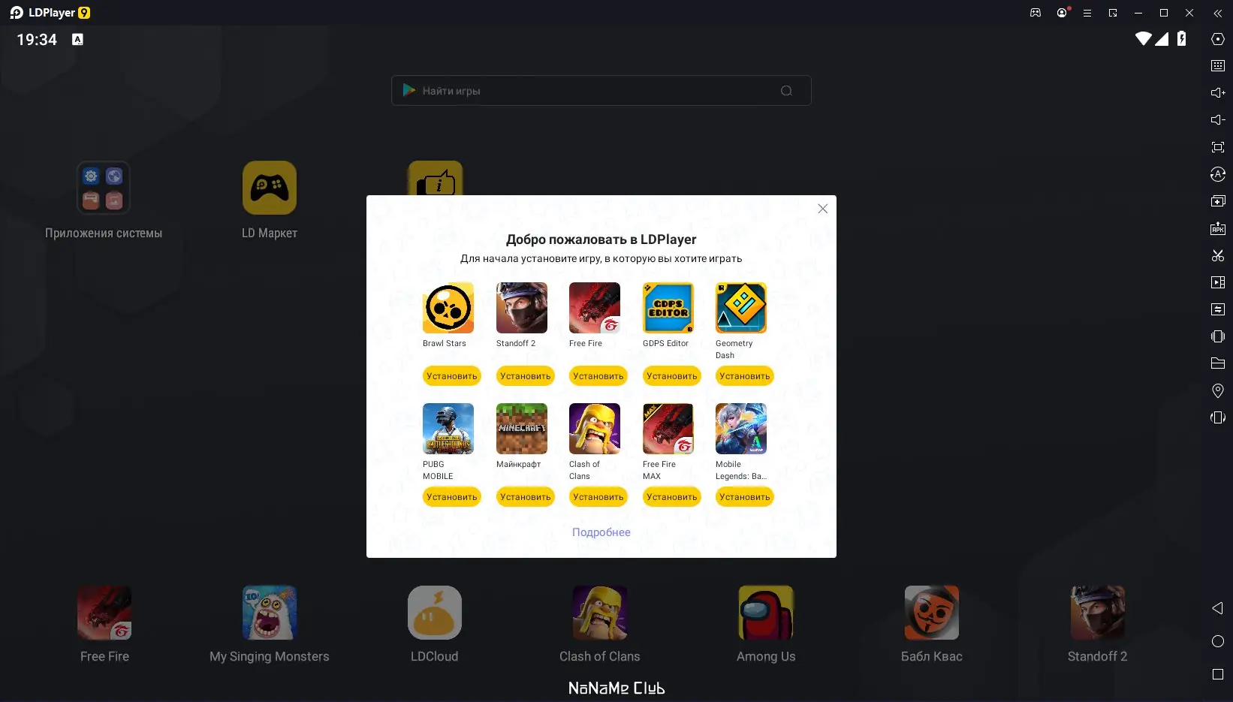The height and width of the screenshot is (702, 1233).
Task: Take a screenshot with the scissors icon
Action: click(1218, 255)
